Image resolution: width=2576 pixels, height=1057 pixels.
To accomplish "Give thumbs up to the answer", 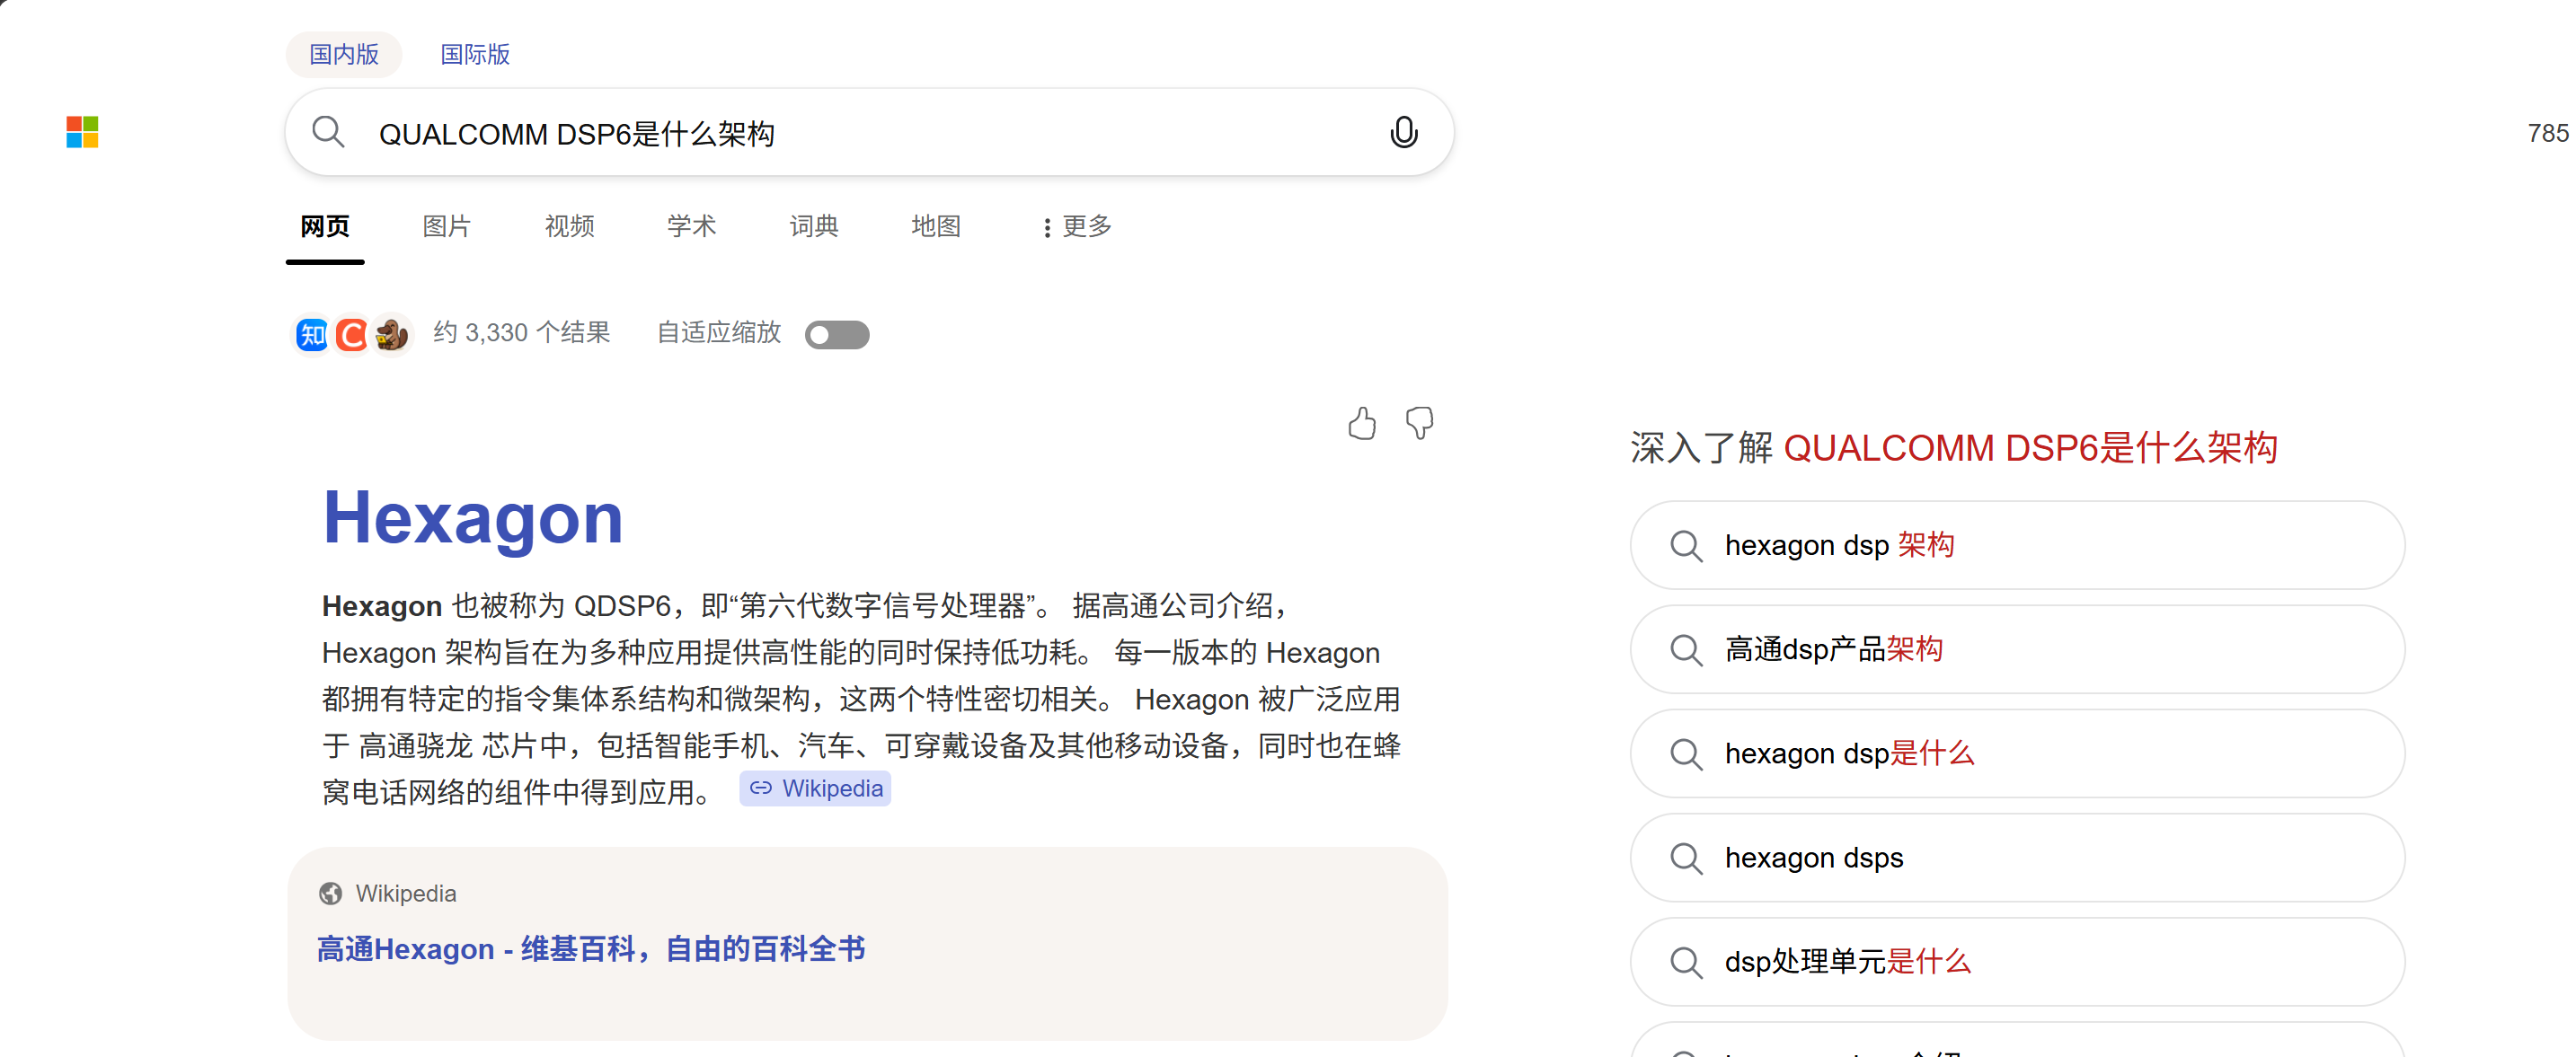I will (x=1361, y=424).
